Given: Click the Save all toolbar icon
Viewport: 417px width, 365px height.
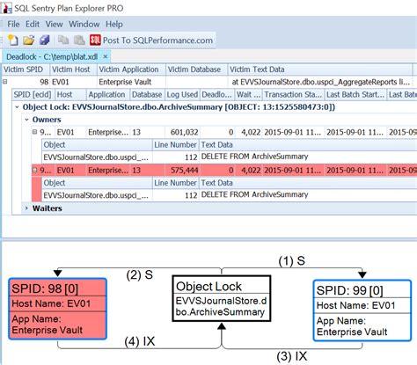Looking at the screenshot, I should (45, 40).
